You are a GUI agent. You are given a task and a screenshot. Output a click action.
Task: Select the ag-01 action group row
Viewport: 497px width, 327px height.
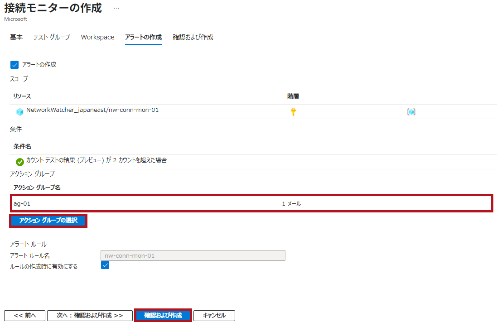(251, 203)
